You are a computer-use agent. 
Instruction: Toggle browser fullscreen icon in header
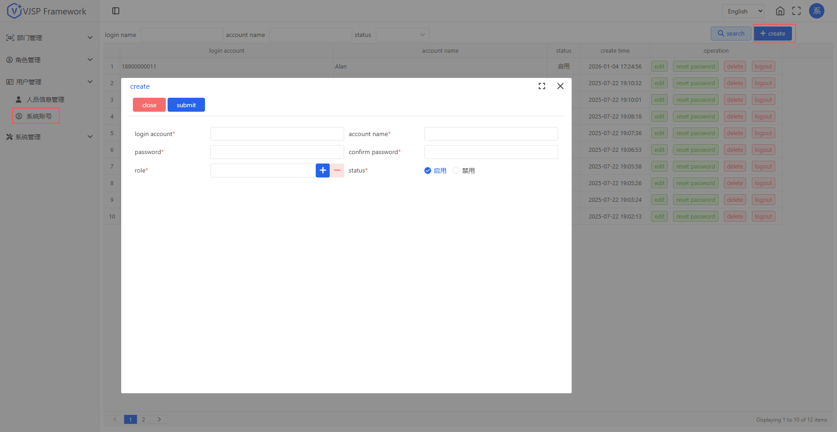(796, 11)
